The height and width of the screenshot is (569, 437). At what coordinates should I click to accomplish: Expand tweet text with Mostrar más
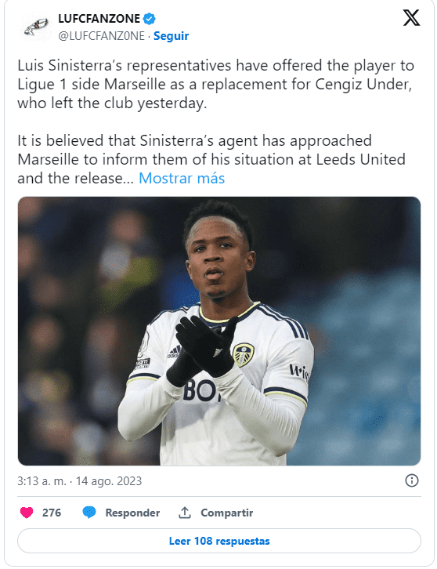tap(182, 178)
